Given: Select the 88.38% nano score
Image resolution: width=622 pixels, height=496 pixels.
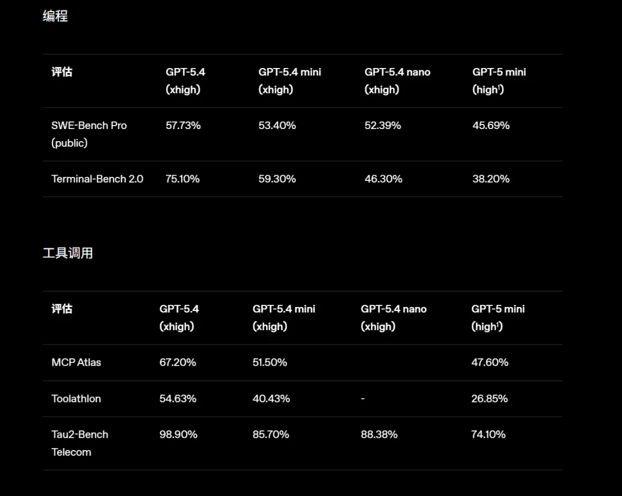Looking at the screenshot, I should click(379, 434).
